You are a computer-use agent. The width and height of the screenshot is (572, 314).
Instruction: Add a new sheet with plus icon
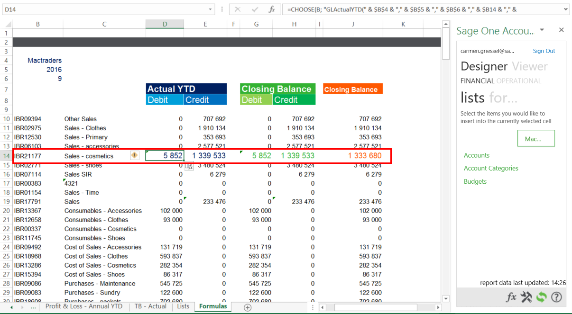point(247,307)
